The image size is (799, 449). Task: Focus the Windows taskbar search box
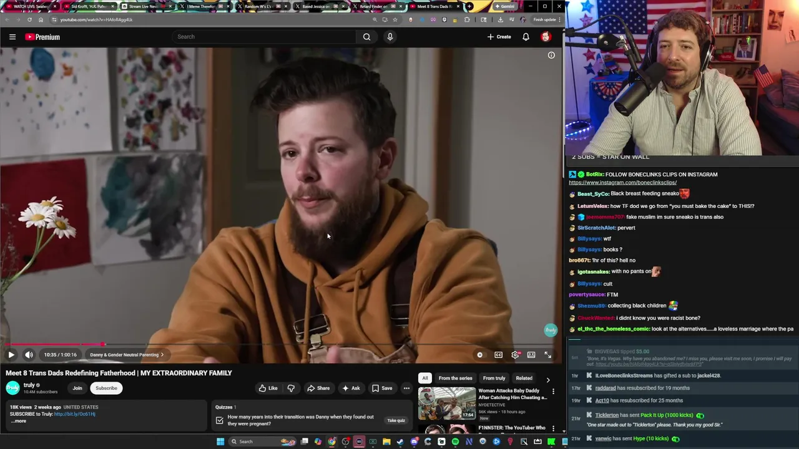click(262, 442)
